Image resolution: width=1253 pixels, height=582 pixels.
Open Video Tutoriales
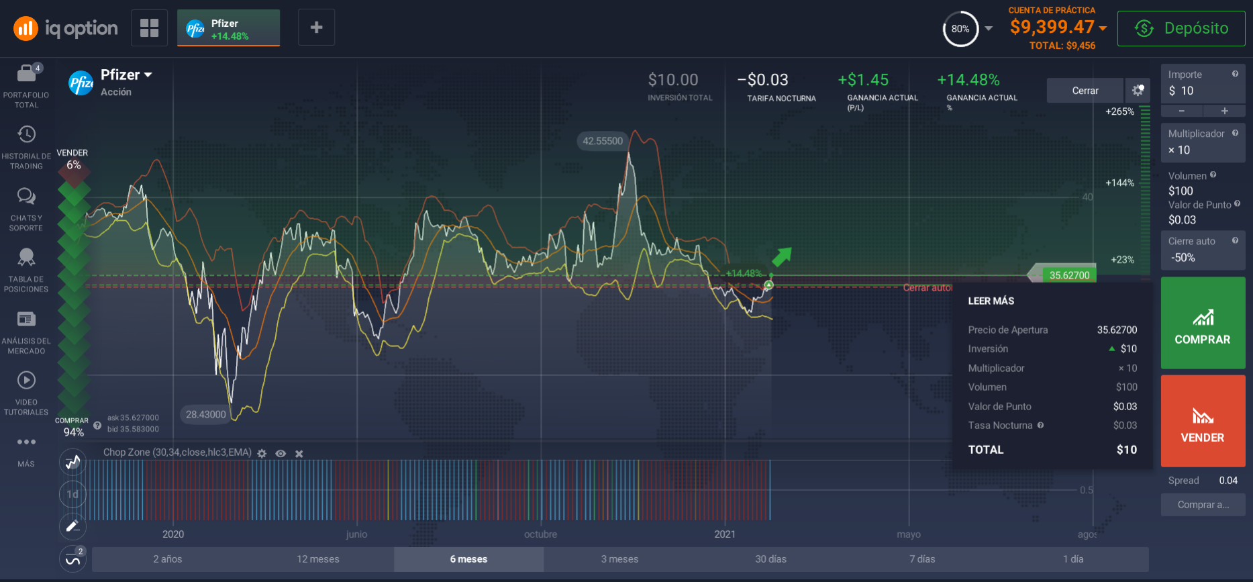click(x=26, y=393)
